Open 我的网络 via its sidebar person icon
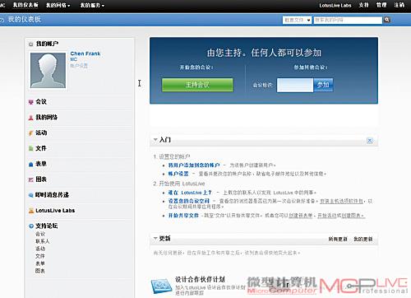This screenshot has height=298, width=411. click(x=31, y=118)
